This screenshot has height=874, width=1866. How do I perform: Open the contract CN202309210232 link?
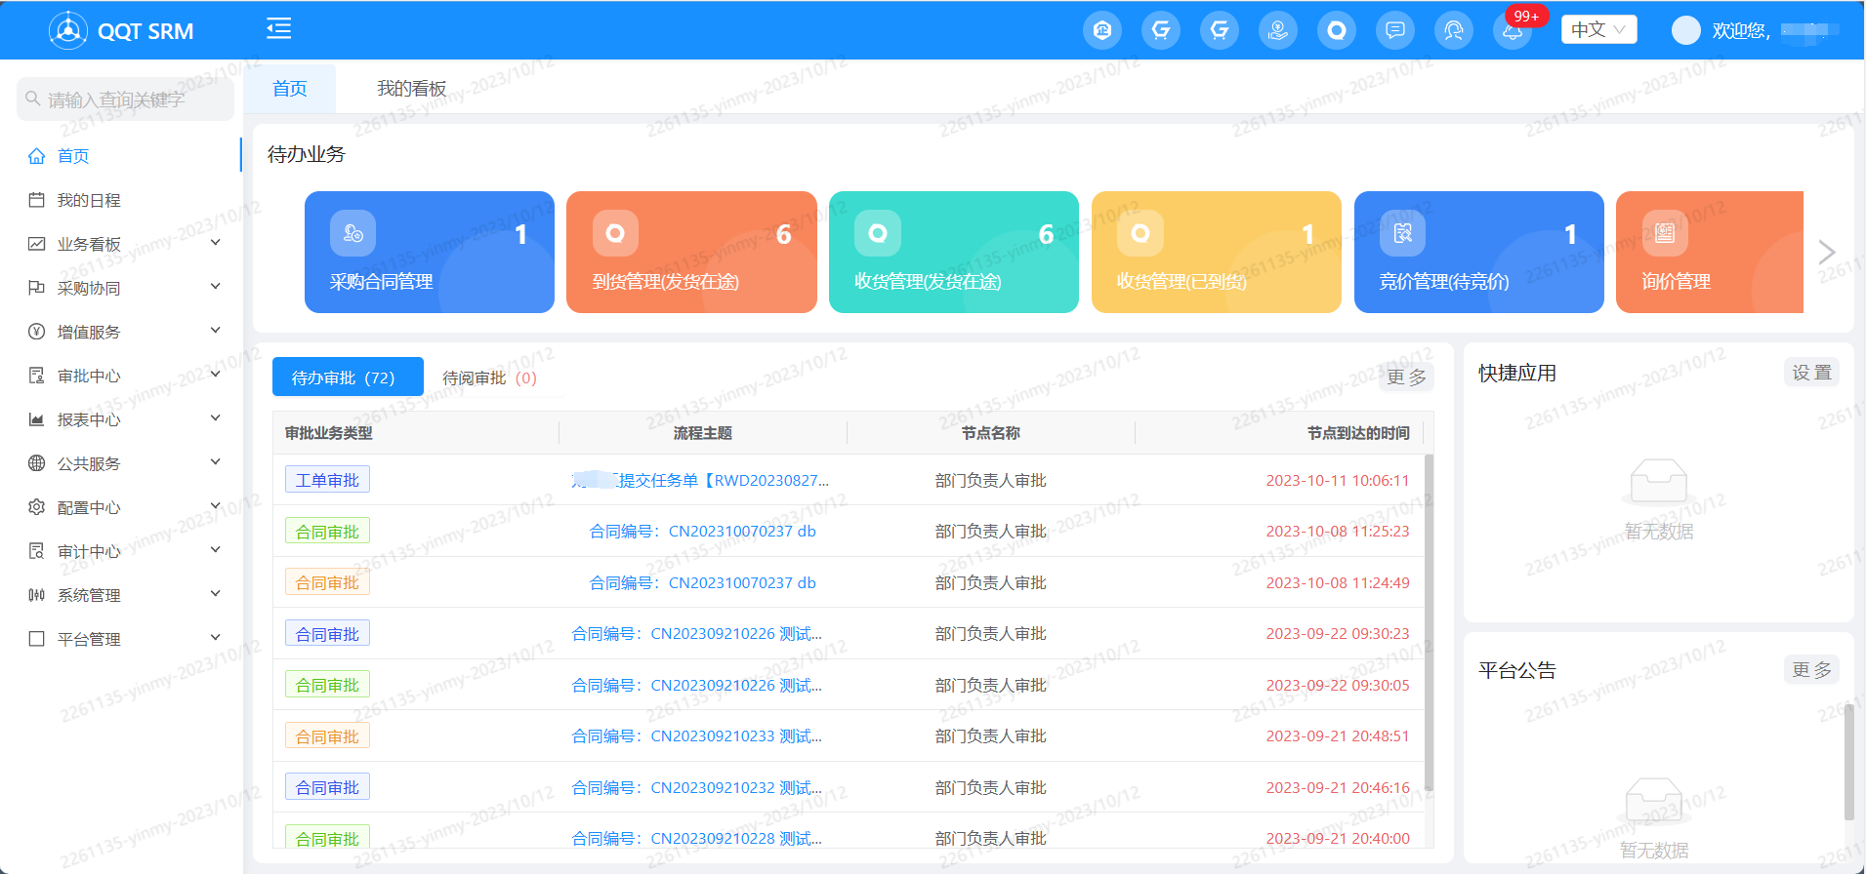697,788
